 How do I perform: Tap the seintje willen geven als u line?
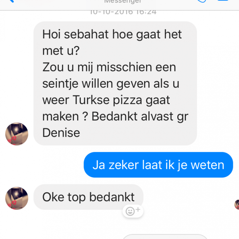coord(111,84)
